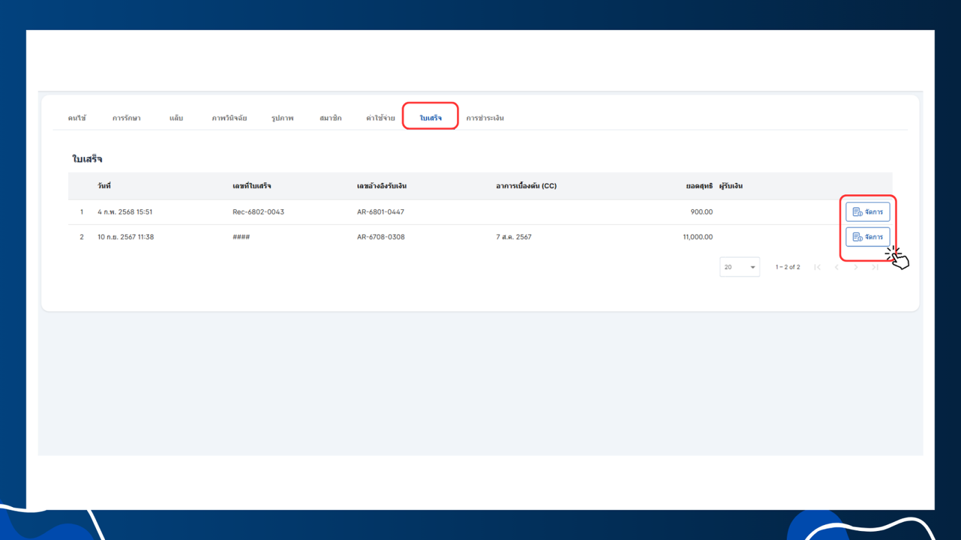This screenshot has width=961, height=540.
Task: Click reference number AR-6708-0308
Action: [380, 237]
